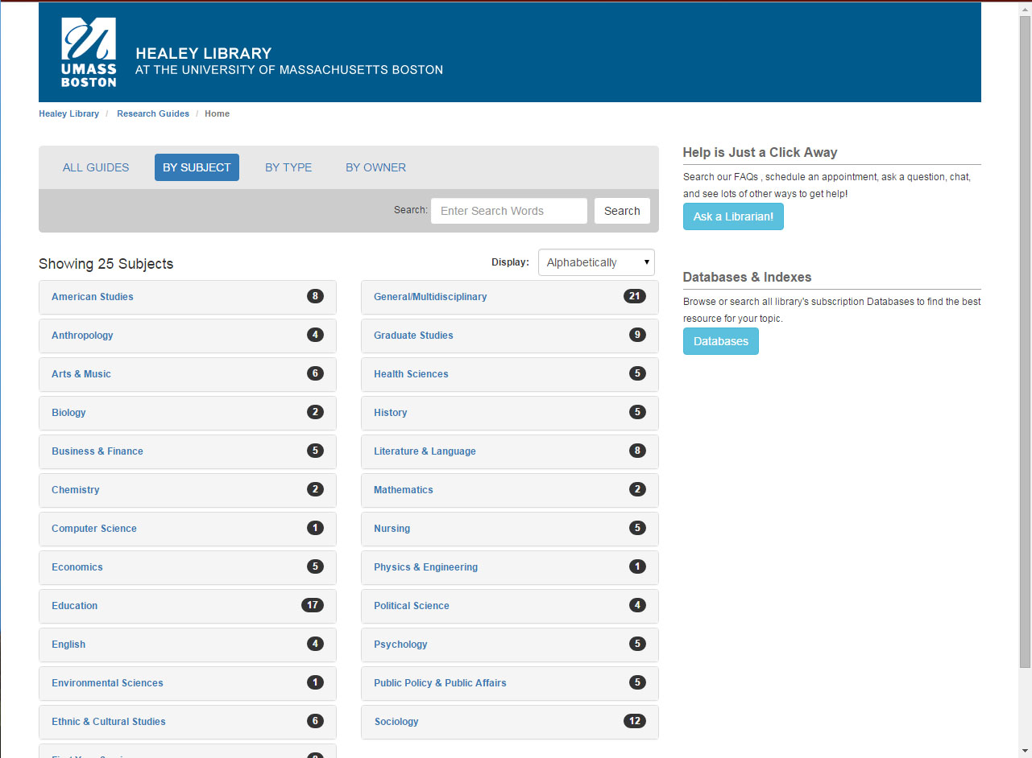Image resolution: width=1032 pixels, height=758 pixels.
Task: Expand the Computer Science subject
Action: pos(188,529)
